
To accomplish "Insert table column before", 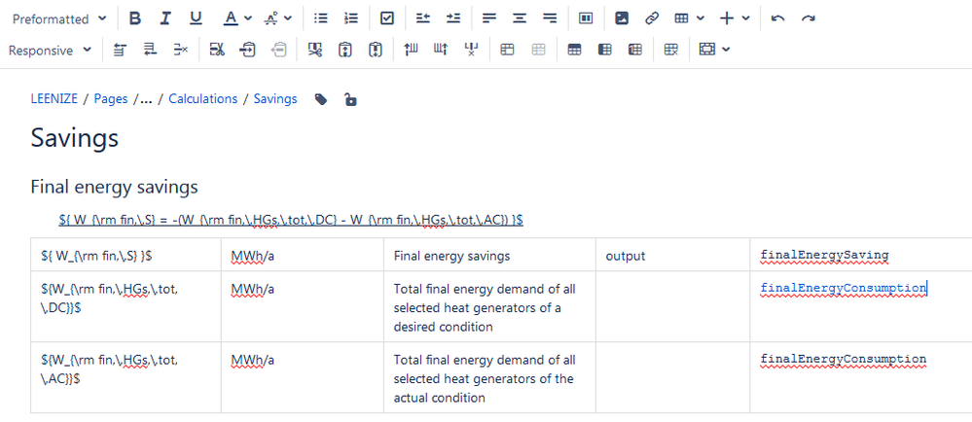I will (411, 51).
